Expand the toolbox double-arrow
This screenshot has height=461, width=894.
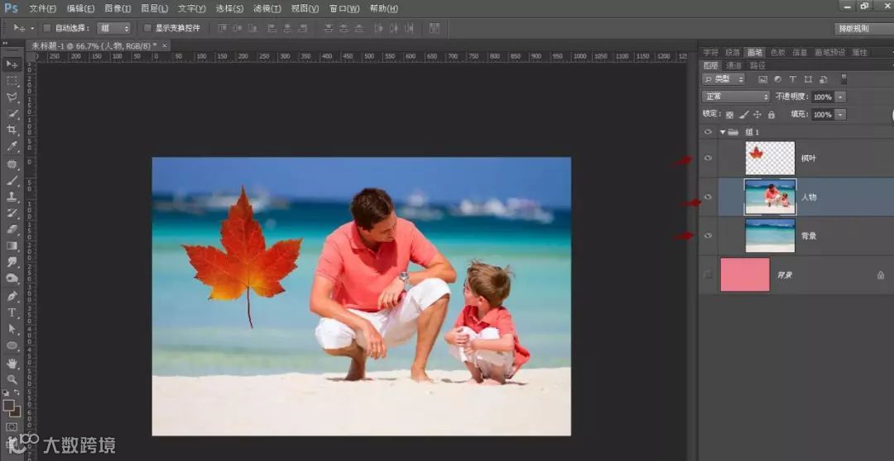(5, 43)
